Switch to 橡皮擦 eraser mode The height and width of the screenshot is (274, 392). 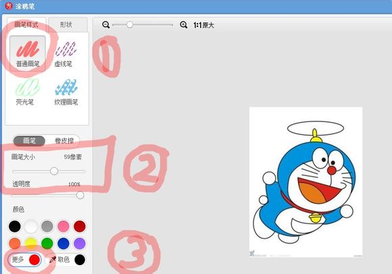click(64, 141)
